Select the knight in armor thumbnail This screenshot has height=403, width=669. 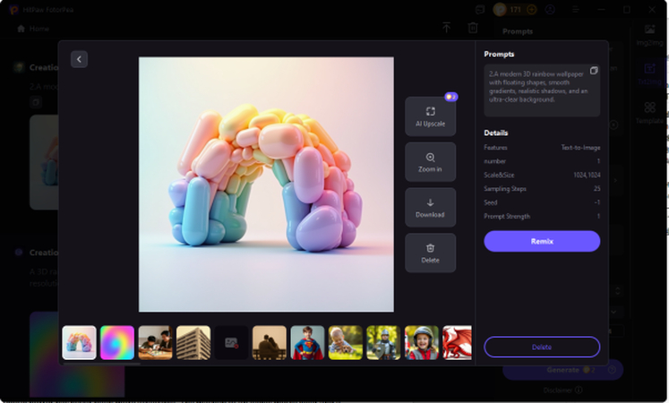tap(383, 343)
